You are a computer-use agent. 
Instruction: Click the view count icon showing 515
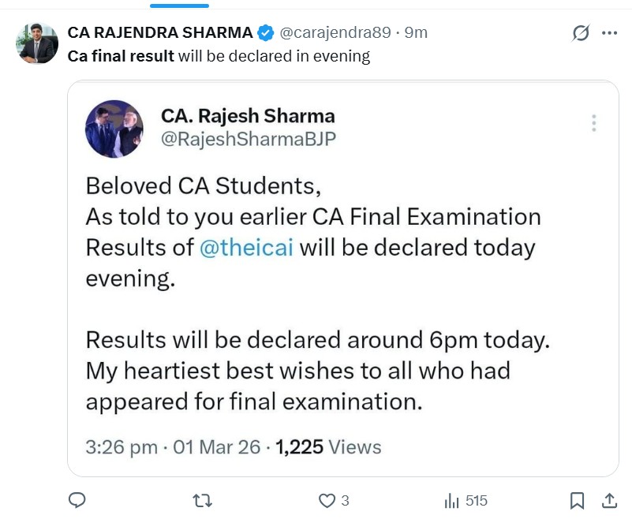(x=451, y=500)
